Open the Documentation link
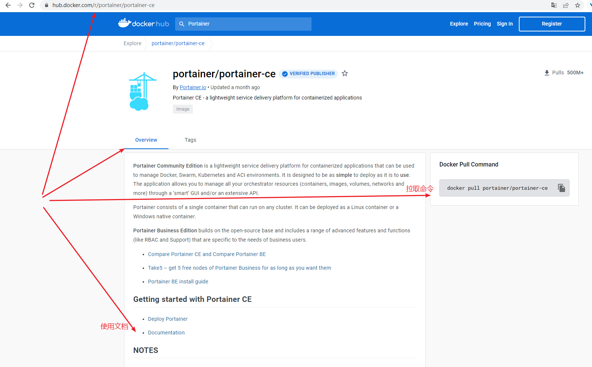The height and width of the screenshot is (367, 592). tap(166, 333)
